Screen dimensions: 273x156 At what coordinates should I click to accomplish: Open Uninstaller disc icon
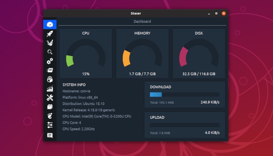(x=50, y=79)
